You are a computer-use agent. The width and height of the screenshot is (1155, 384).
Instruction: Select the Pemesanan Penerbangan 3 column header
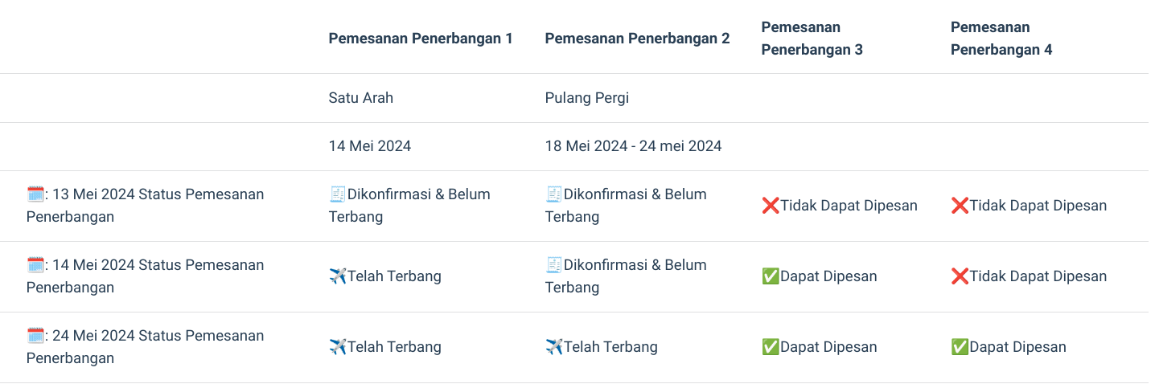click(x=812, y=38)
